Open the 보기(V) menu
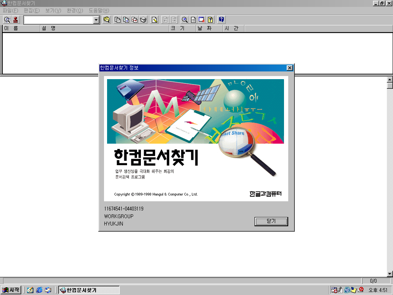Screen dimensions: 393x295 click(53, 10)
